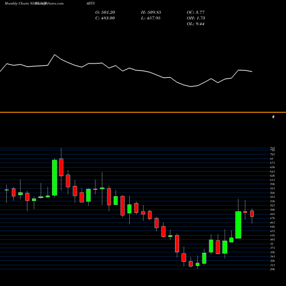Select the OH: 1.73 reading
286x286 pixels.
[196, 18]
